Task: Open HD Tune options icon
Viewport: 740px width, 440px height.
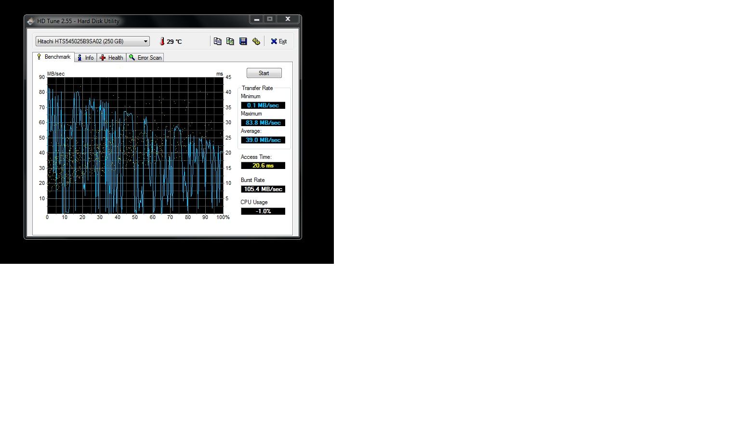Action: pyautogui.click(x=256, y=41)
